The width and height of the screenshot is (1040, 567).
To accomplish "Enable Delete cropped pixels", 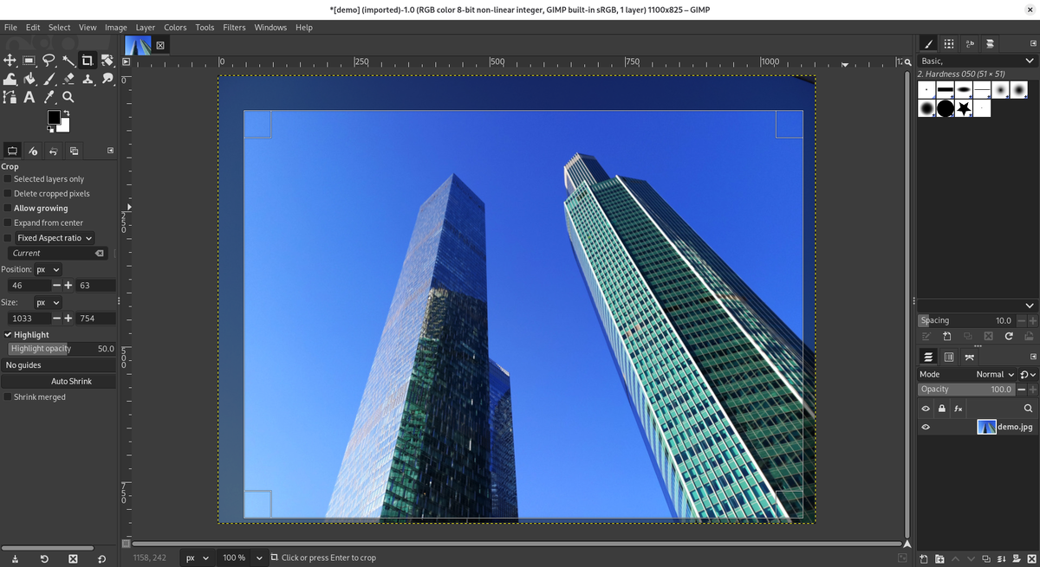I will 9,194.
